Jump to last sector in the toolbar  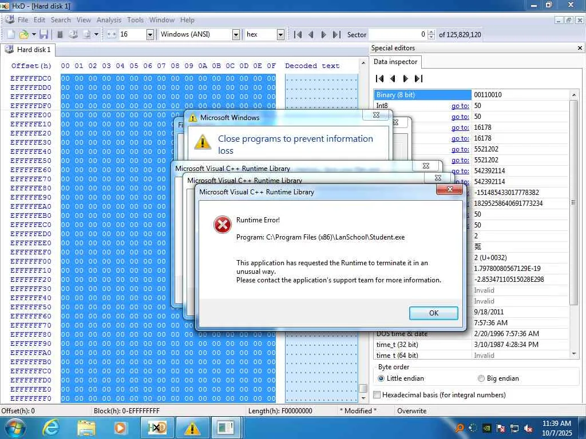[336, 35]
